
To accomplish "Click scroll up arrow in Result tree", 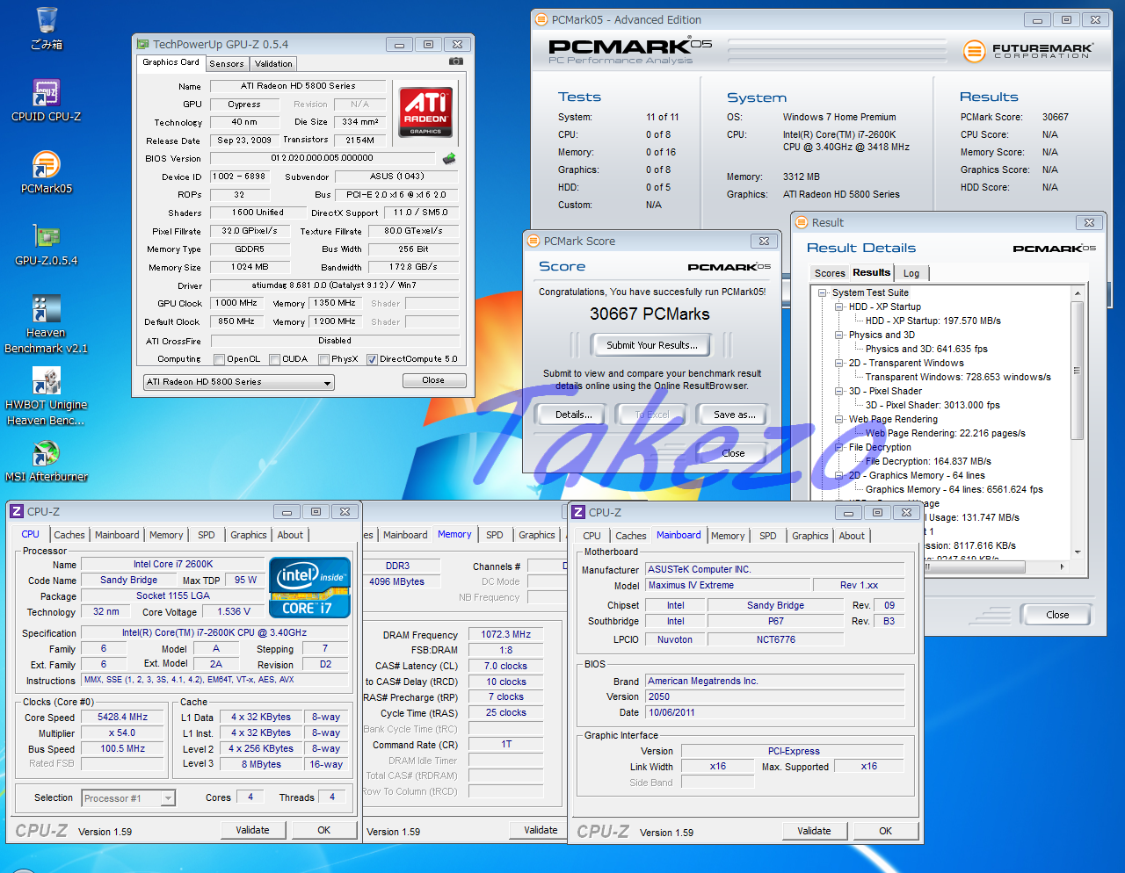I will click(x=1078, y=292).
